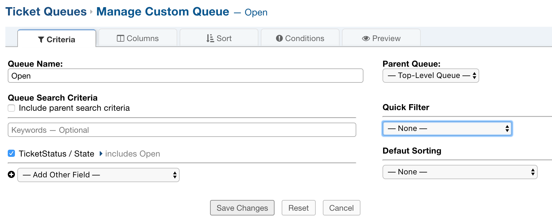This screenshot has height=222, width=552.
Task: Open the Parent Queue dropdown
Action: 431,76
